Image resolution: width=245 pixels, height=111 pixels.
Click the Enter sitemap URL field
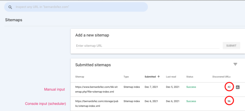click(x=148, y=46)
